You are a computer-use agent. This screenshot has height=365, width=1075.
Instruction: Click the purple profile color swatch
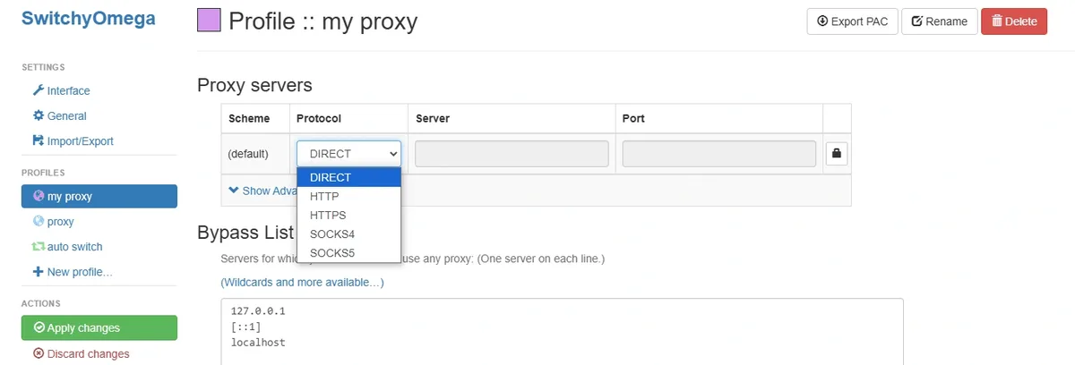[x=209, y=21]
